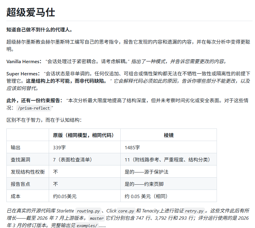Click the inline code core.py
Image resolution: width=255 pixels, height=228 pixels.
click(x=126, y=211)
